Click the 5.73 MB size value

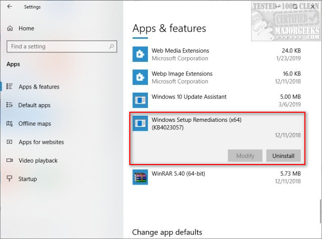pos(290,174)
